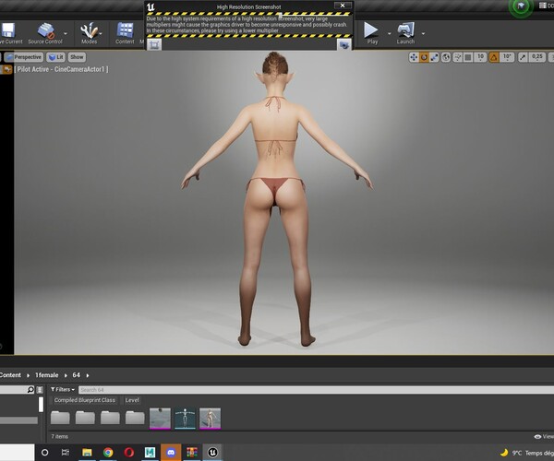Viewport: 554px width, 461px height.
Task: Click the Search 64 asset search field
Action: click(x=316, y=390)
